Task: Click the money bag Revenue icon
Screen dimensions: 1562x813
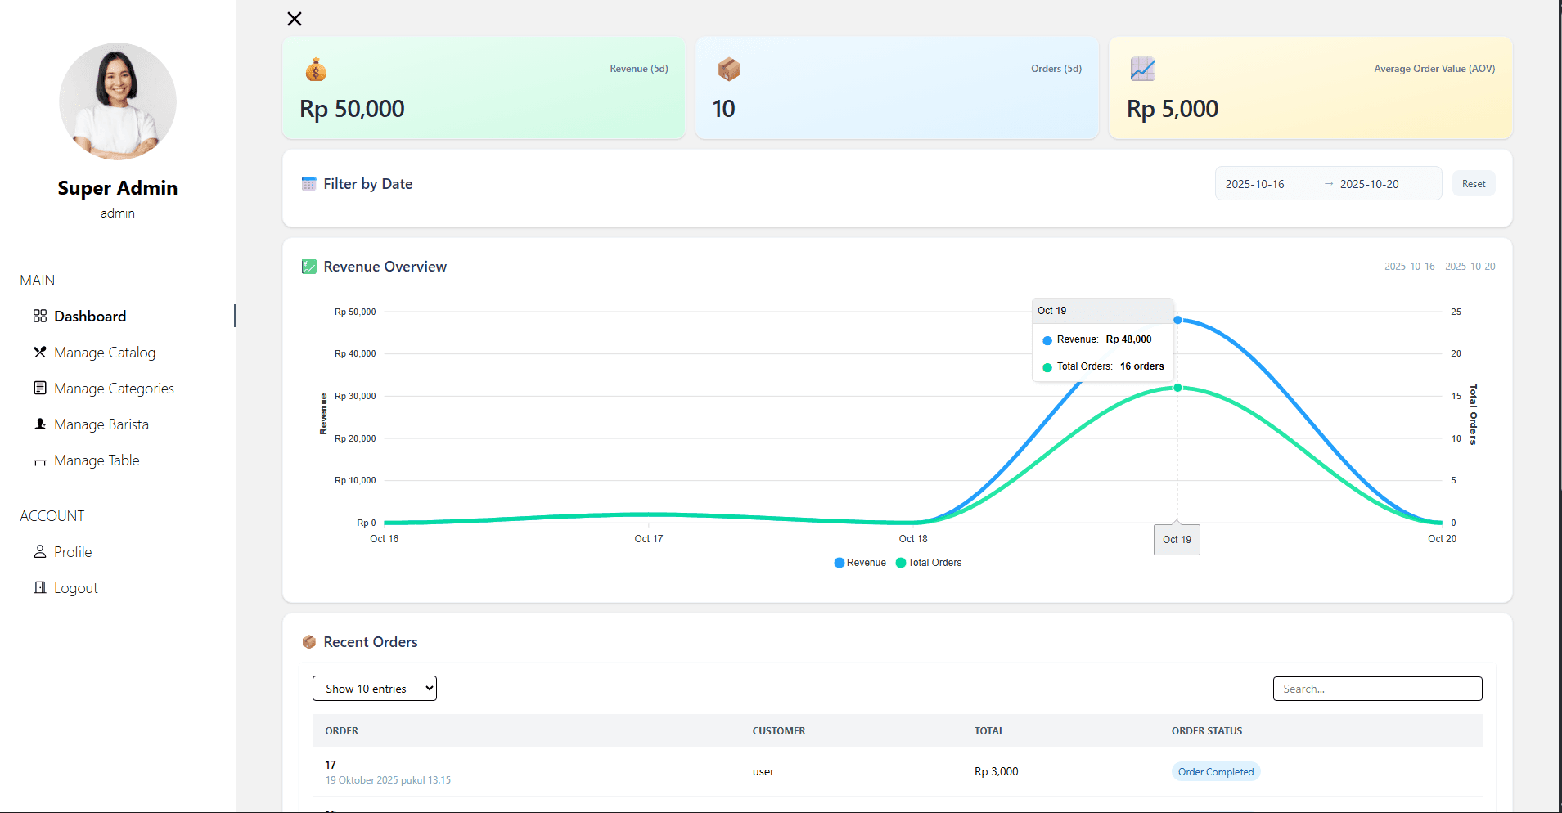Action: pyautogui.click(x=316, y=70)
